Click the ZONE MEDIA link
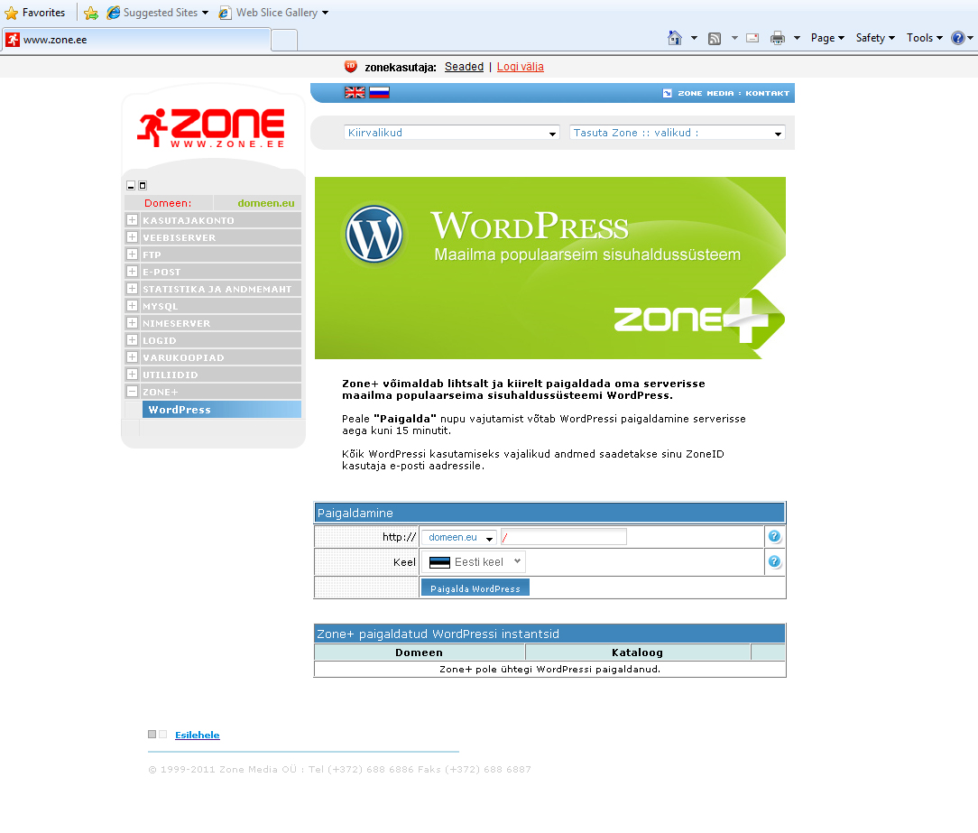The width and height of the screenshot is (978, 833). [706, 93]
